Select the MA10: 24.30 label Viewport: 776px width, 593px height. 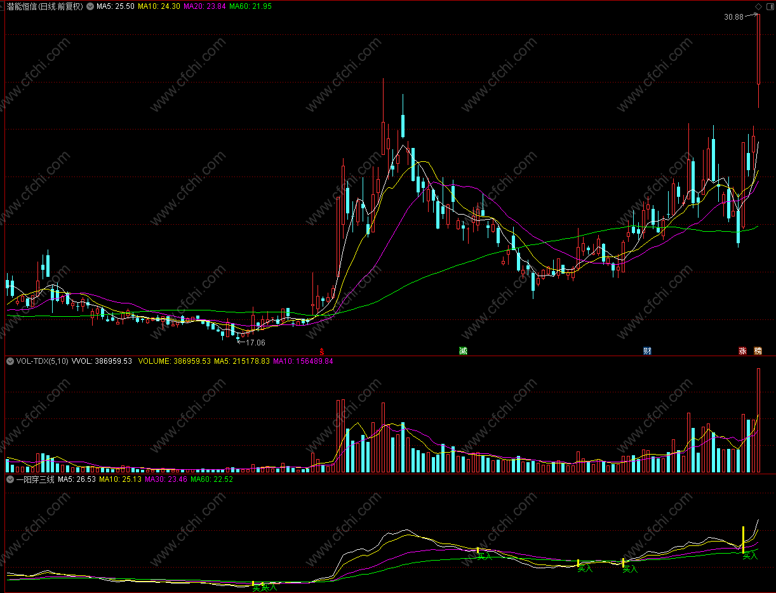click(x=159, y=6)
